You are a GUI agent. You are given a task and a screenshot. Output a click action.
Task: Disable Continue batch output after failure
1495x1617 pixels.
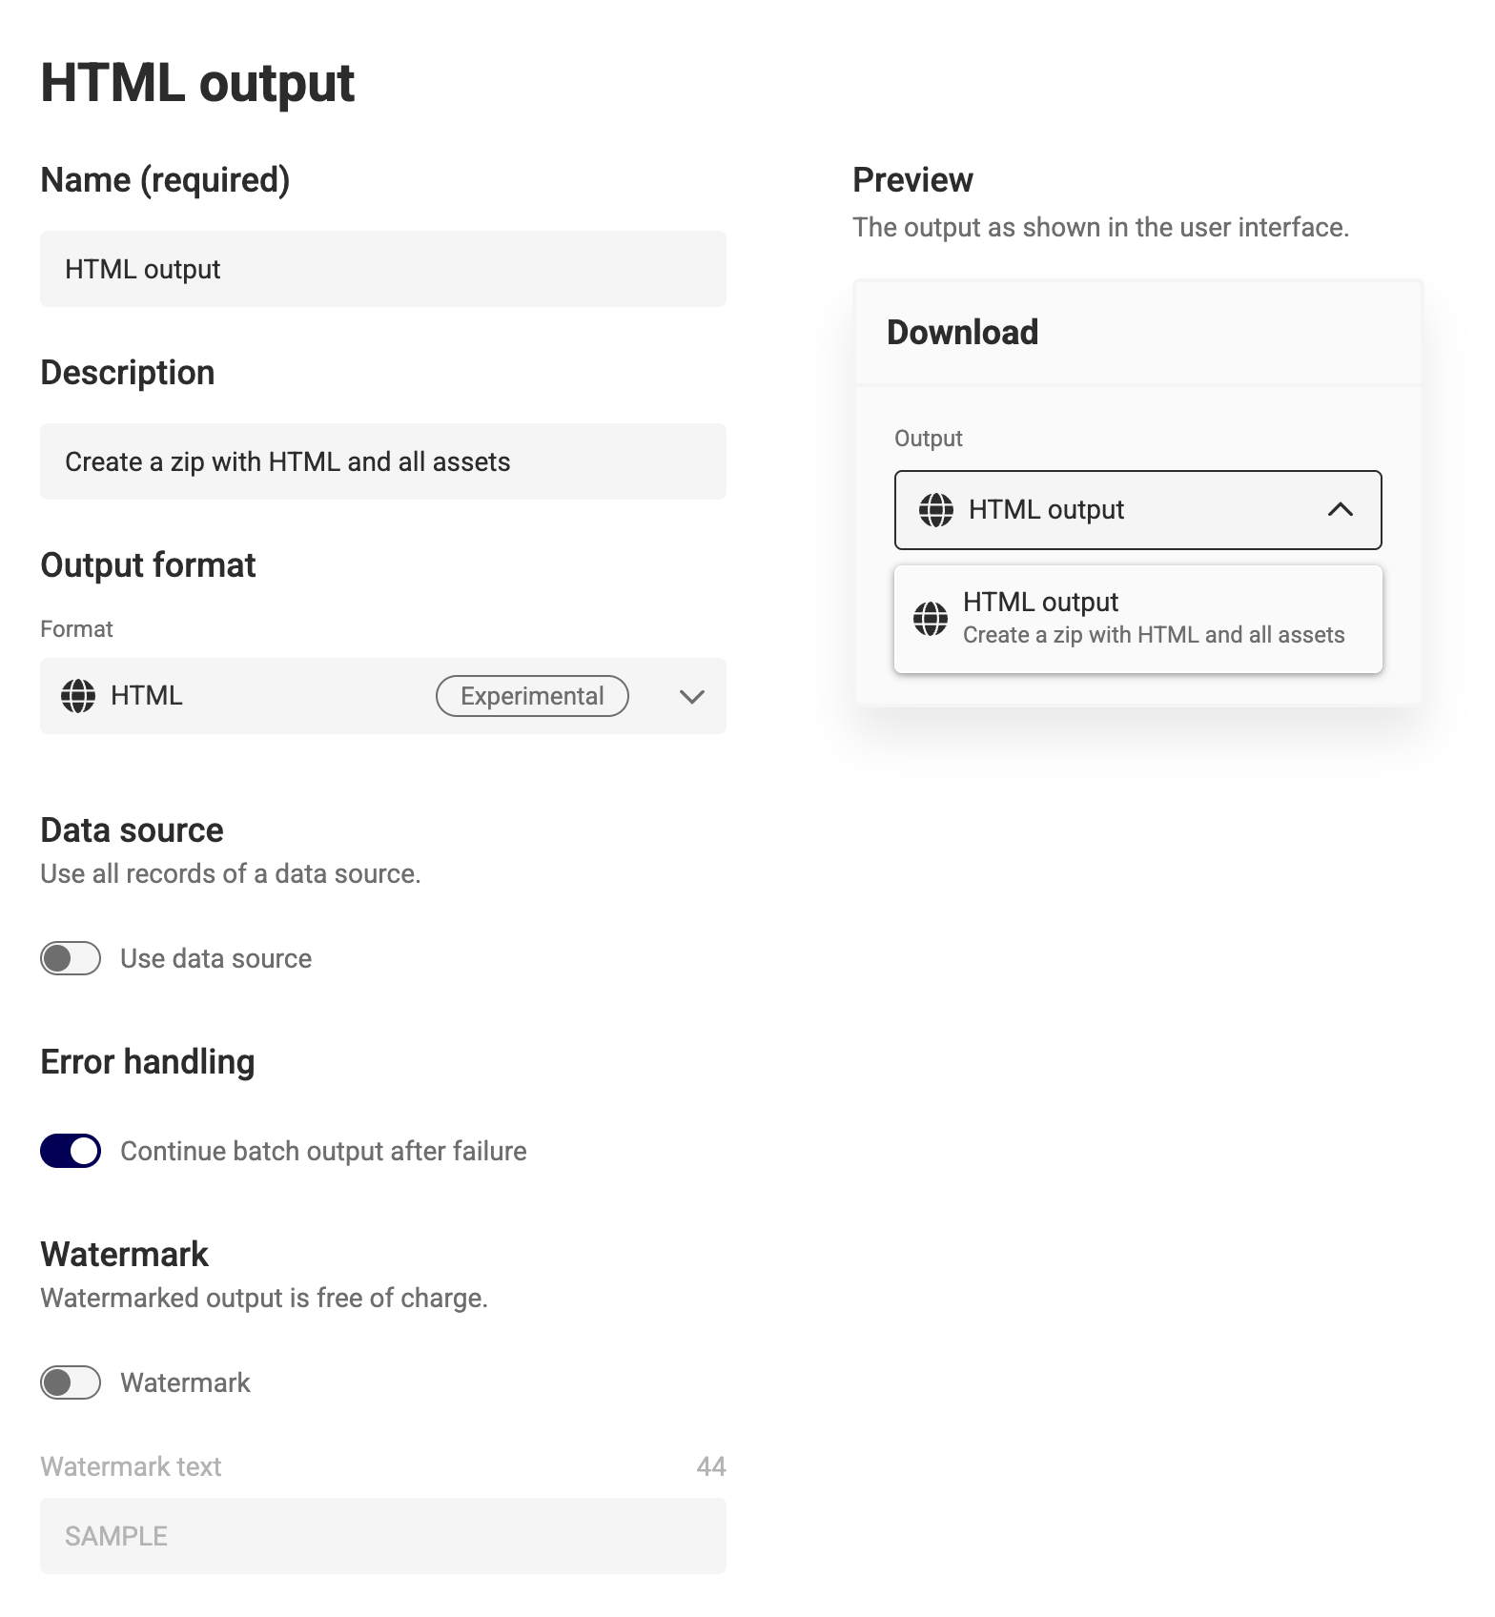pyautogui.click(x=71, y=1151)
